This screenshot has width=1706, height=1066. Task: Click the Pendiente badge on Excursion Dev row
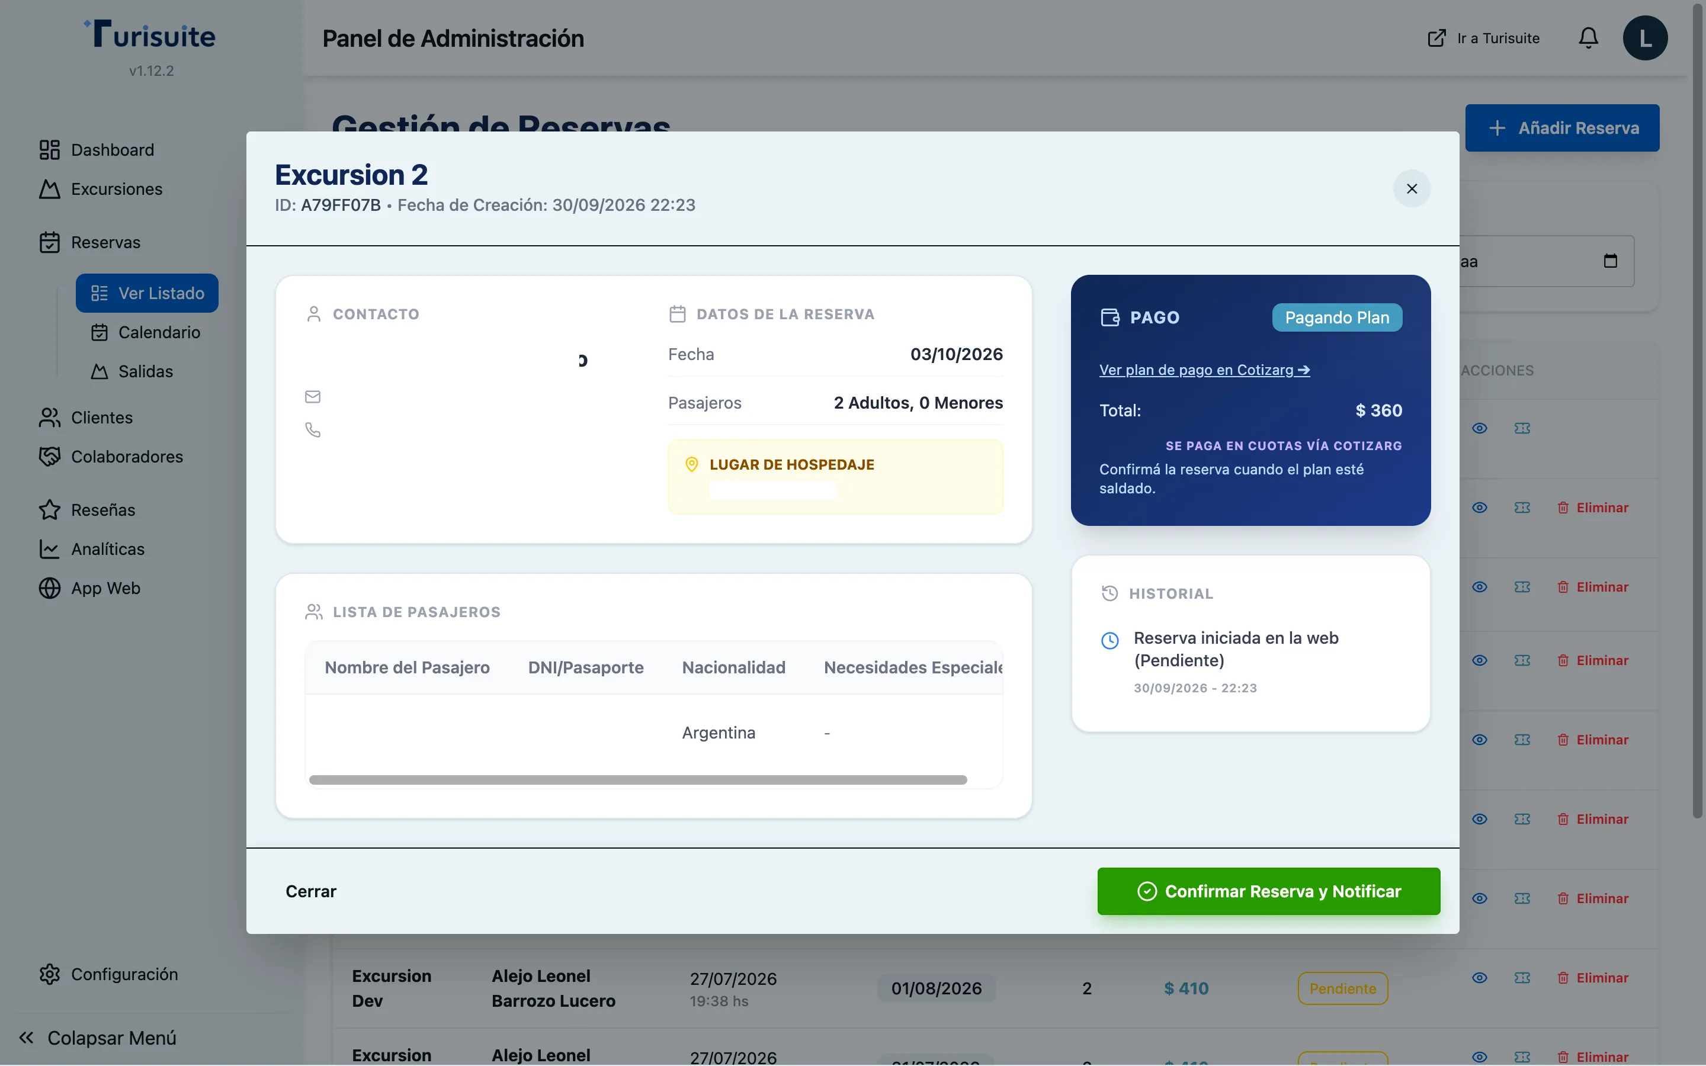[x=1343, y=988]
